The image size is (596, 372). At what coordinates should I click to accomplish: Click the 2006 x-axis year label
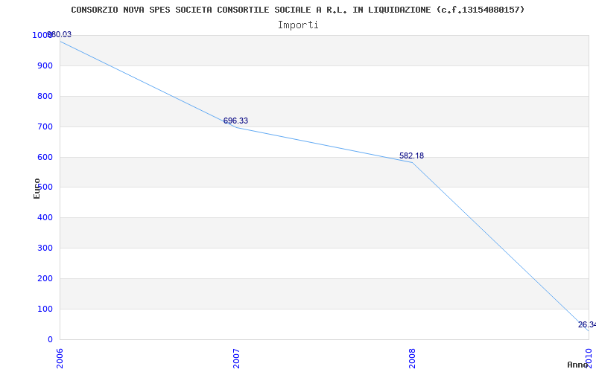click(60, 359)
